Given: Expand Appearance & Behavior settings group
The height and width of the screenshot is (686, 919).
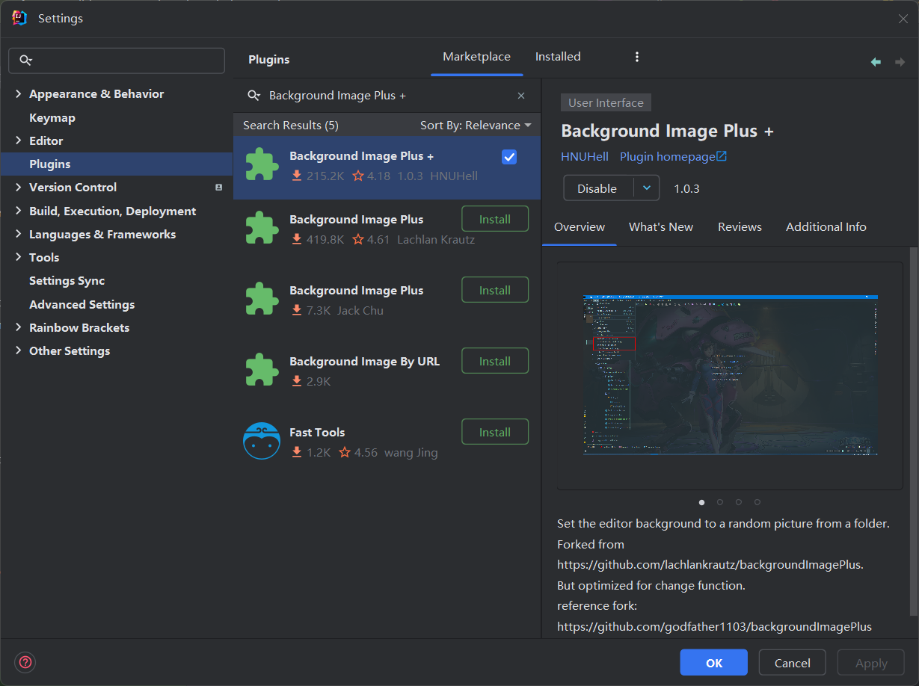Looking at the screenshot, I should [18, 94].
